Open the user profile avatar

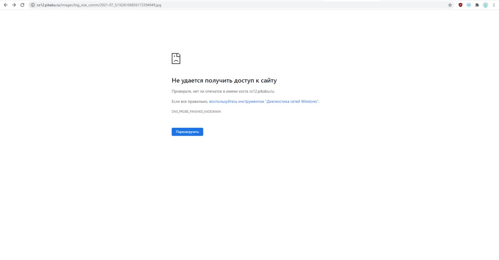pos(485,5)
